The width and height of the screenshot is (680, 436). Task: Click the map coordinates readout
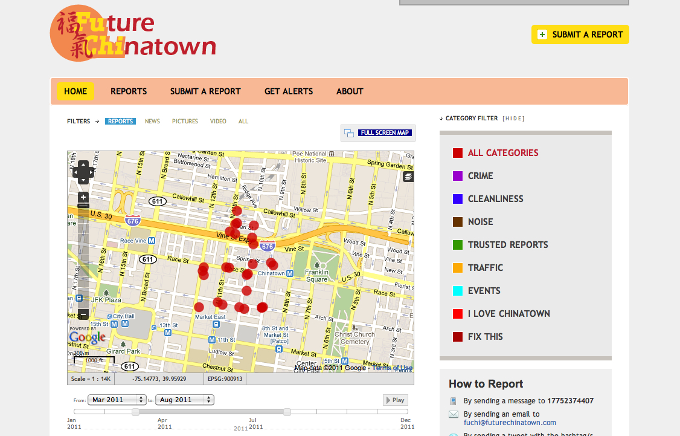pos(159,379)
